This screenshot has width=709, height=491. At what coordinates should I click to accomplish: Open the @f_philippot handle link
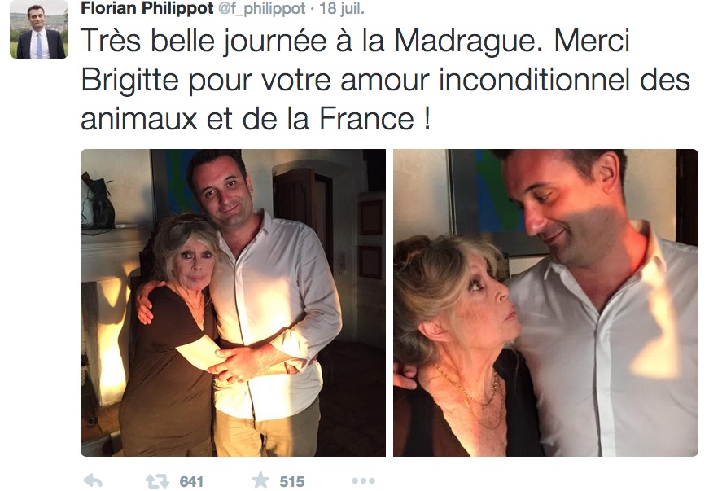tap(262, 9)
